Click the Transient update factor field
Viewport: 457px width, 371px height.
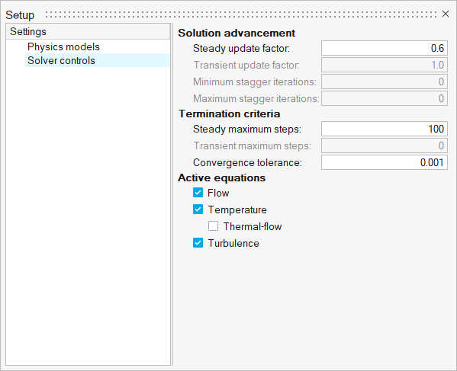384,65
